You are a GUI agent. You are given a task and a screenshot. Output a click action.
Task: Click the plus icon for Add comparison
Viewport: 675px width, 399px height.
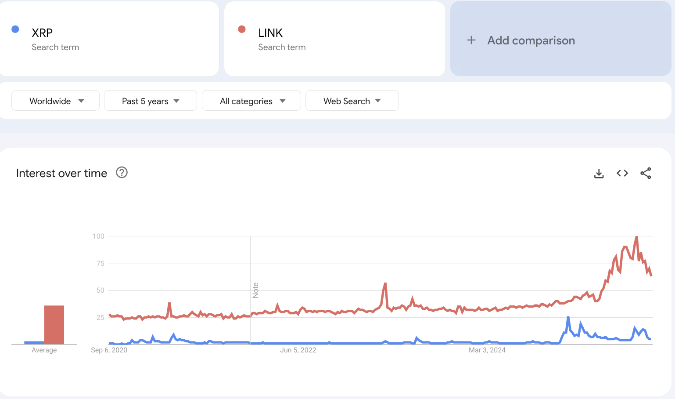pos(471,40)
